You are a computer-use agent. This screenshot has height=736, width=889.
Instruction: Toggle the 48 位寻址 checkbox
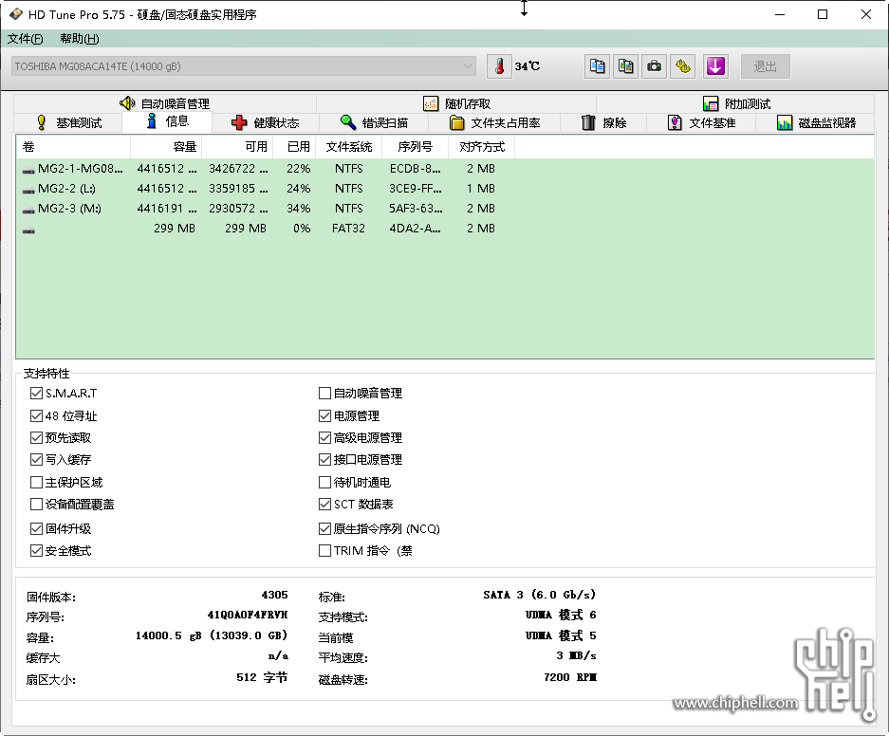coord(36,415)
